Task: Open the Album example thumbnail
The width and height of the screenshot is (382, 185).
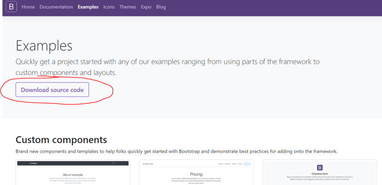Action: pyautogui.click(x=73, y=172)
